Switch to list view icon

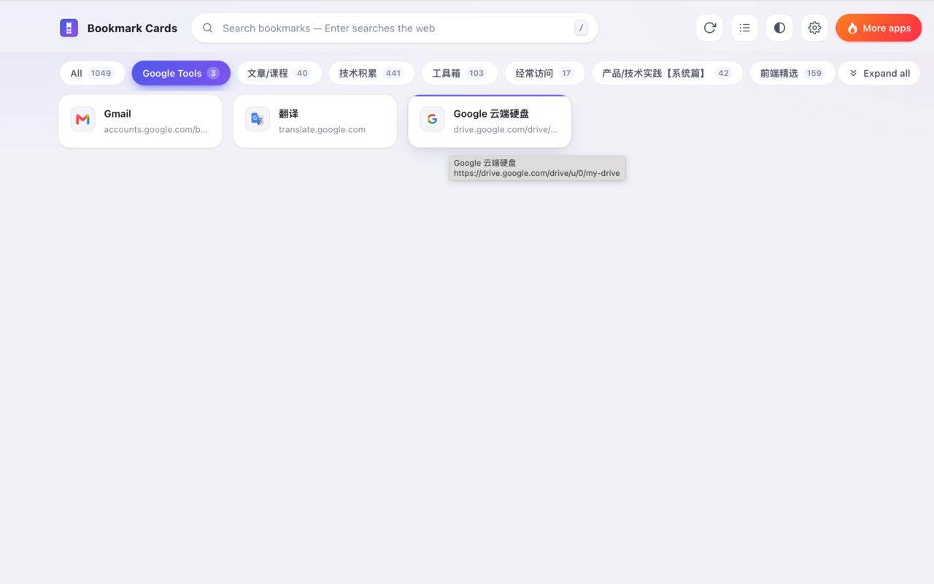click(x=744, y=28)
